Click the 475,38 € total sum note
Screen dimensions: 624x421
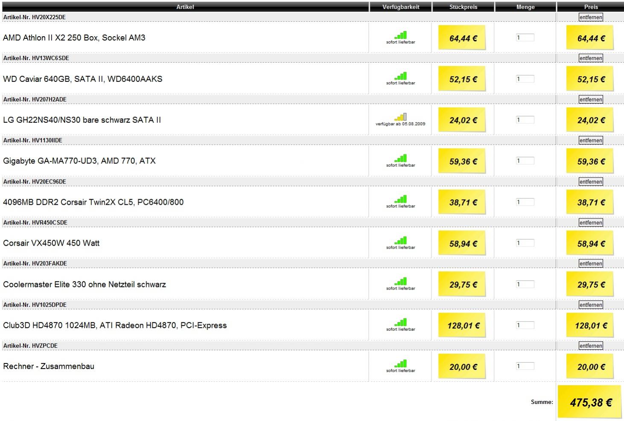590,402
